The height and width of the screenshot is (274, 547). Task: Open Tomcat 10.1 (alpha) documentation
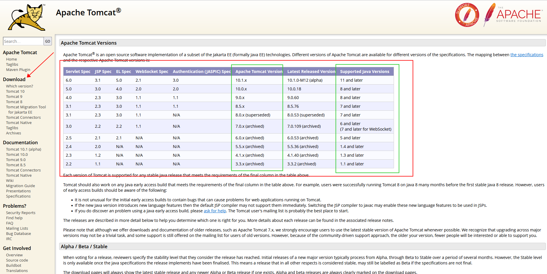pyautogui.click(x=24, y=149)
